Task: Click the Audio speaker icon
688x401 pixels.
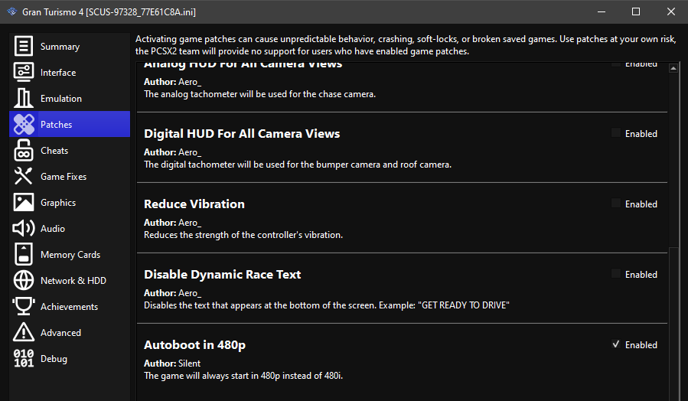Action: (24, 228)
